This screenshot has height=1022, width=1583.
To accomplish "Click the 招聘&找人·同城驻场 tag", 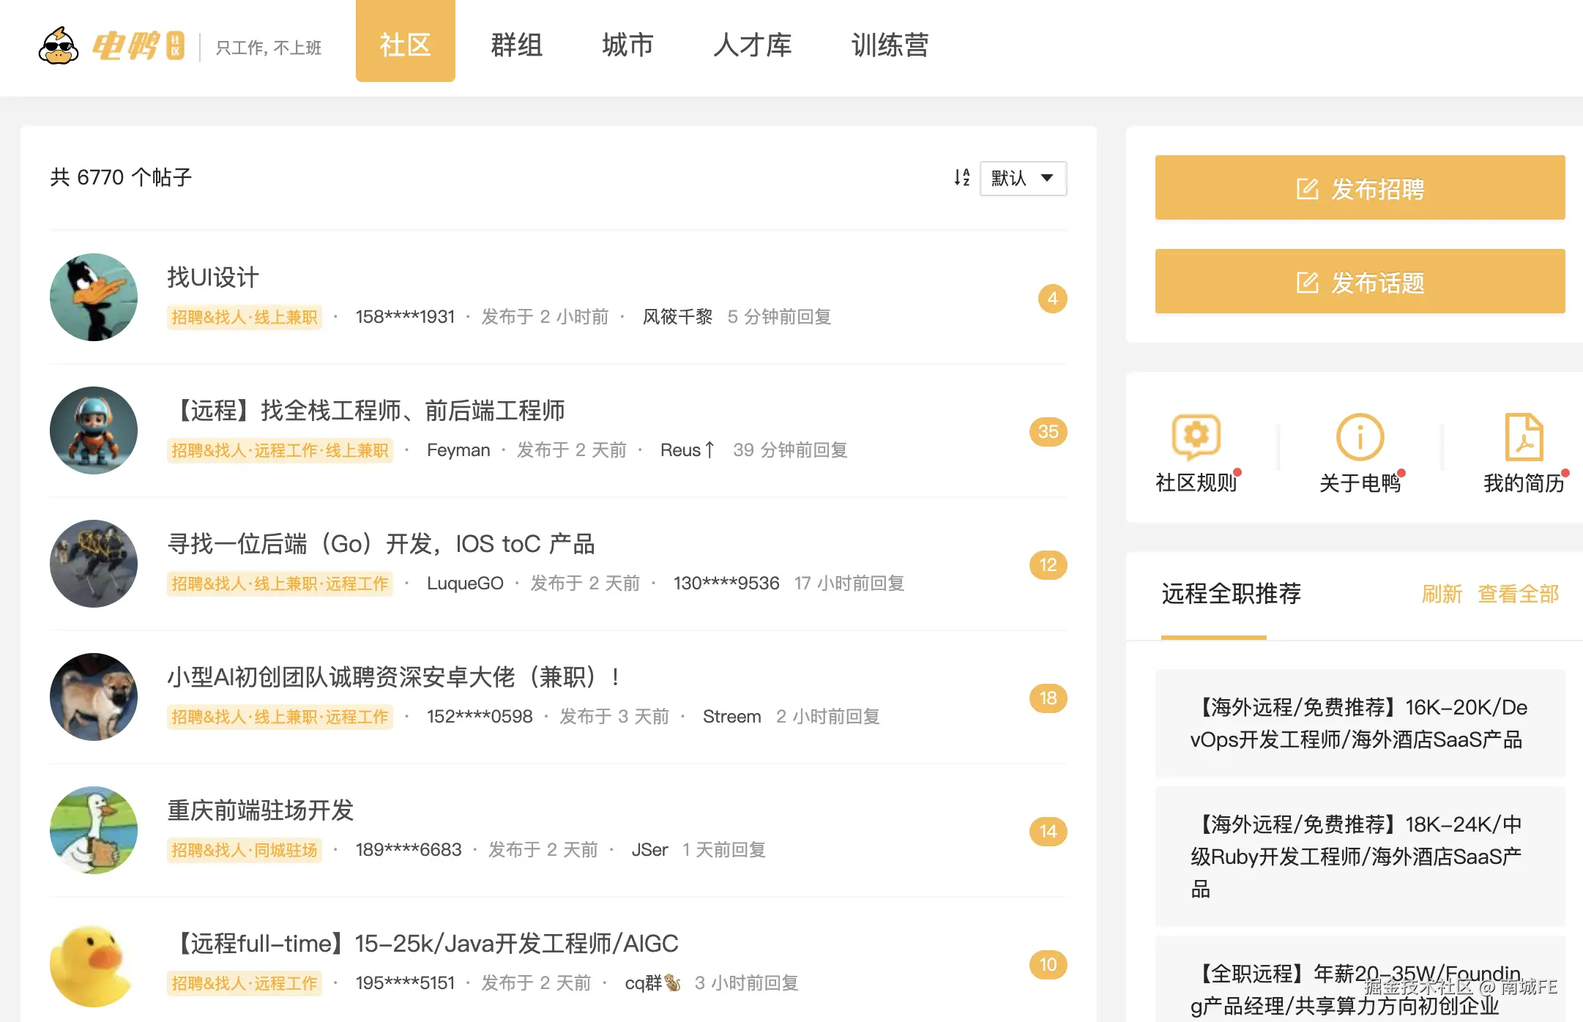I will (x=245, y=850).
